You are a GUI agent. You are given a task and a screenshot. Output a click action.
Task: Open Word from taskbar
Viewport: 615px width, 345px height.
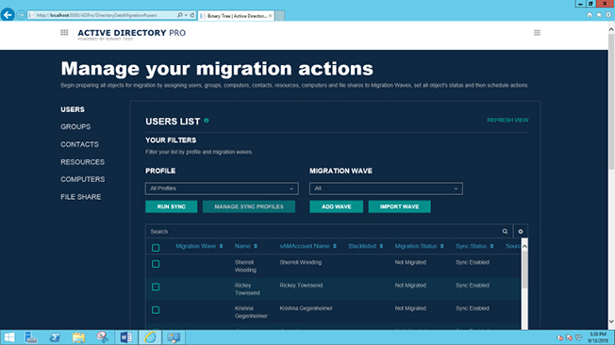[125, 337]
